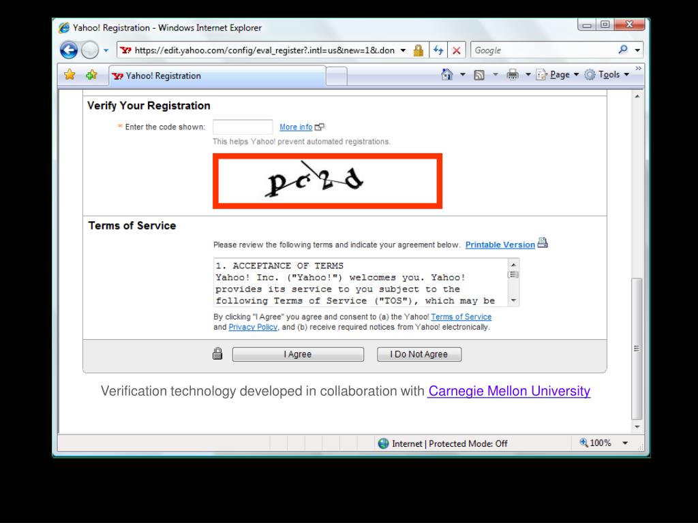
Task: Click the Refresh page icon
Action: tap(438, 50)
